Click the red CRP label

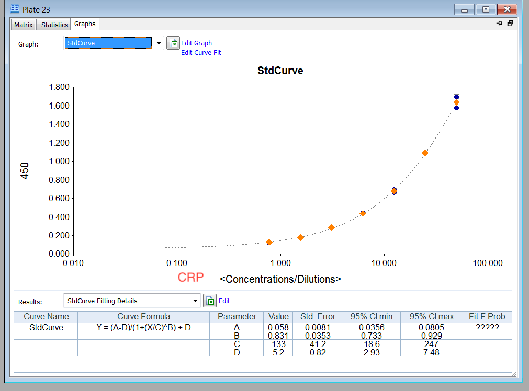coord(190,277)
